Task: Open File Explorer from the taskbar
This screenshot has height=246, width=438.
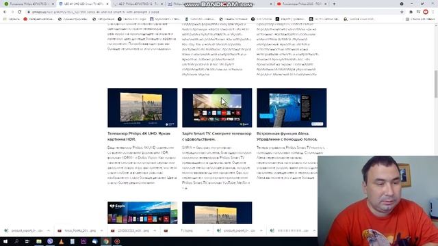Action: [39, 241]
